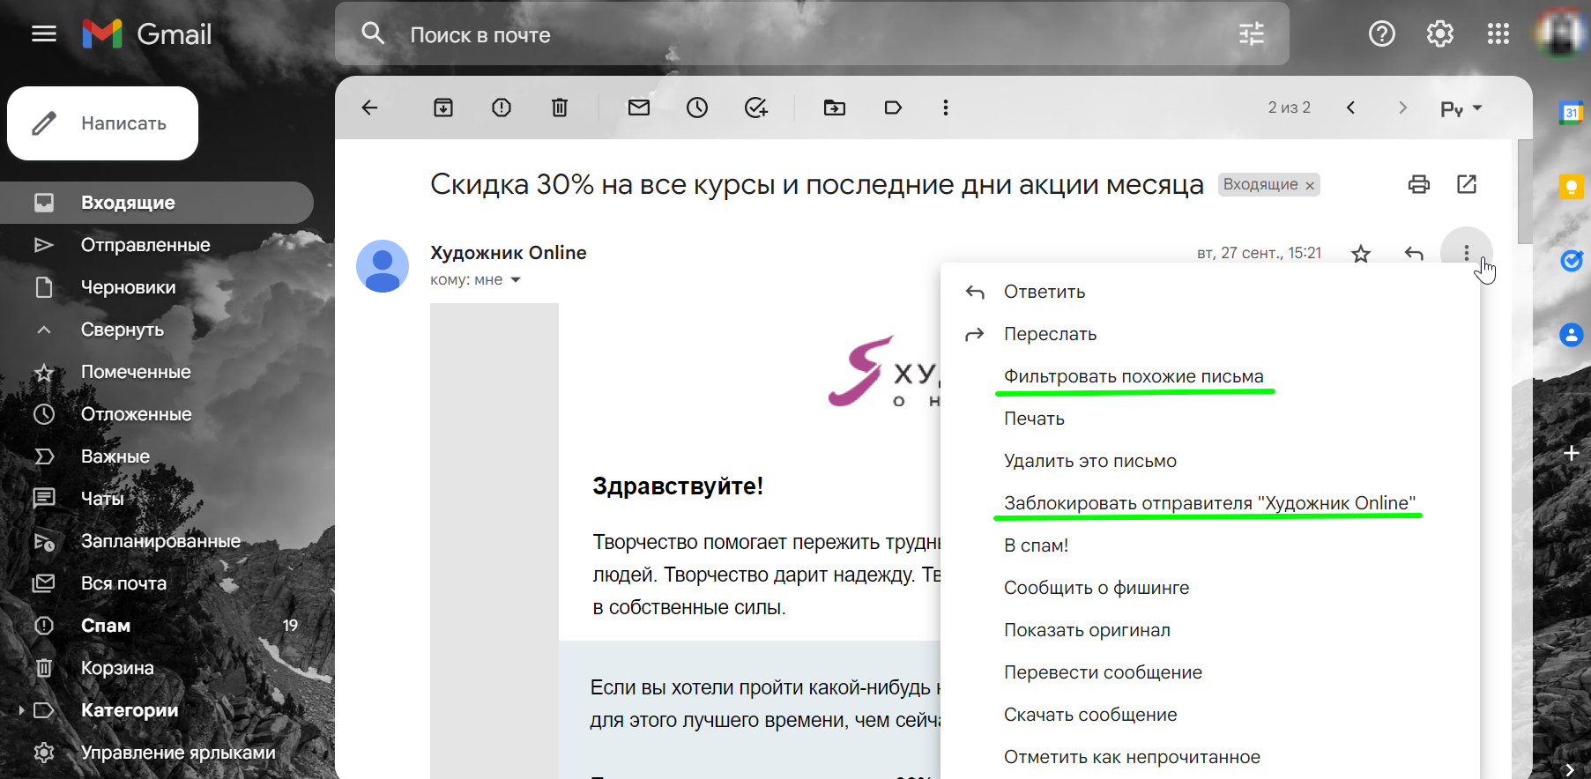Select Переслать in the menu
The width and height of the screenshot is (1591, 779).
coord(1210,334)
